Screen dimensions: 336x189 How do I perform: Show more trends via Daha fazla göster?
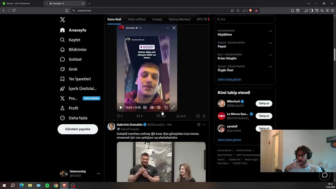tap(229, 80)
